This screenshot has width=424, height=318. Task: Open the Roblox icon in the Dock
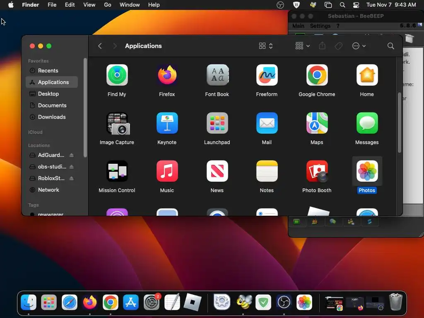192,302
